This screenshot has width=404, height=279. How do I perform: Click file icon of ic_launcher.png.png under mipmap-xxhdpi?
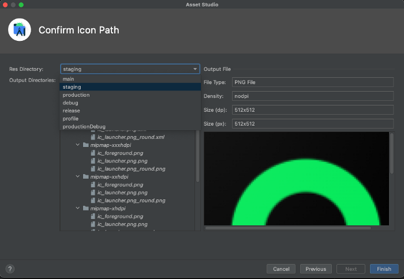click(x=93, y=193)
